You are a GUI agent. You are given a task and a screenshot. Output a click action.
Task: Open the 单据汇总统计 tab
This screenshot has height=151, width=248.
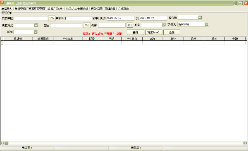click(55, 9)
